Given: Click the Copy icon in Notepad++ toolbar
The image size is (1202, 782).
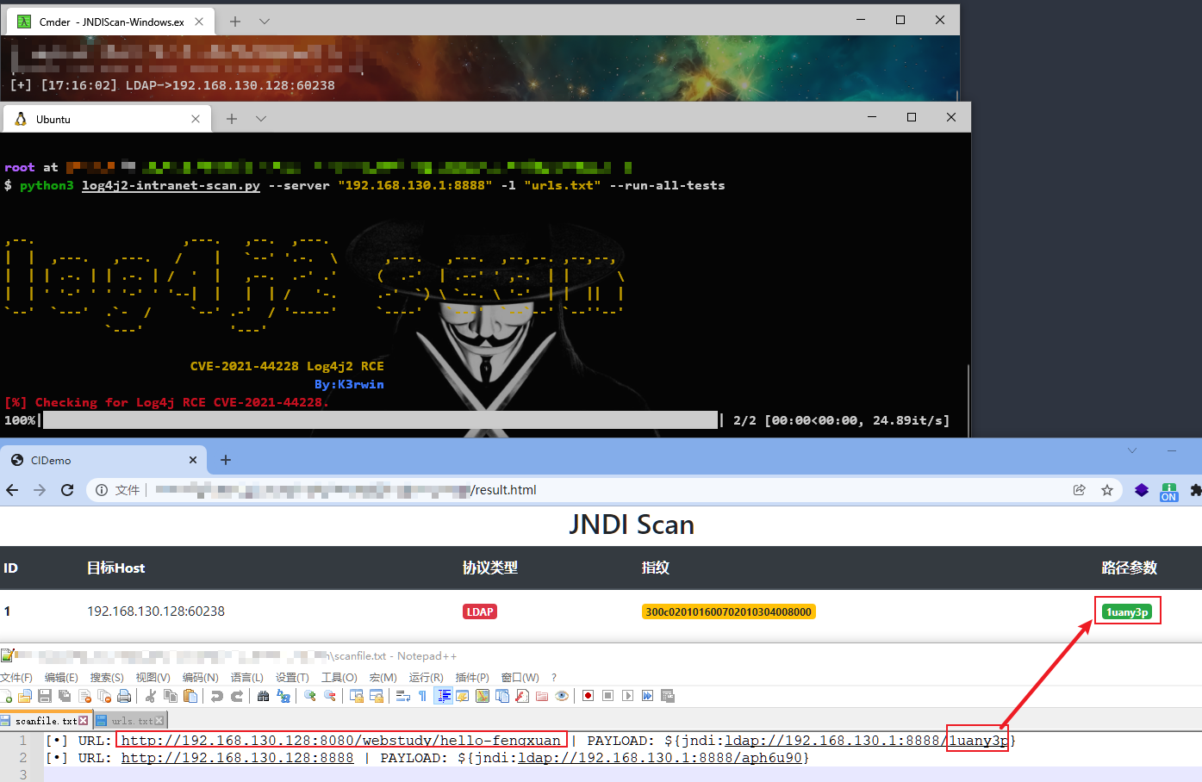Looking at the screenshot, I should (171, 696).
